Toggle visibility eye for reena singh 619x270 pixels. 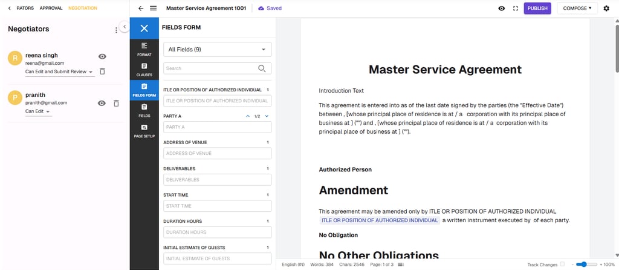pyautogui.click(x=102, y=56)
